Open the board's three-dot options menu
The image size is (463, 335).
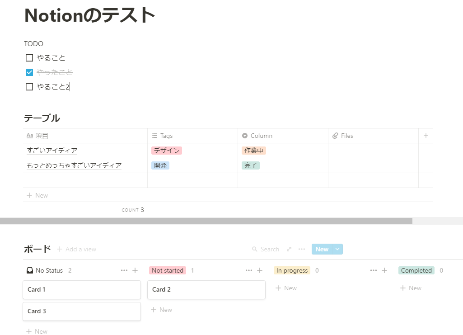click(x=302, y=250)
